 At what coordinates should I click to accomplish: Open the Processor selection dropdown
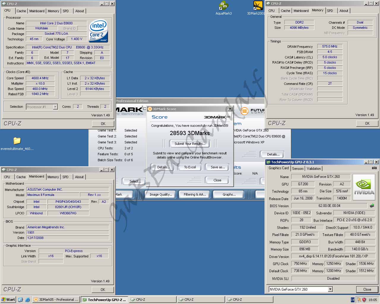coord(55,107)
